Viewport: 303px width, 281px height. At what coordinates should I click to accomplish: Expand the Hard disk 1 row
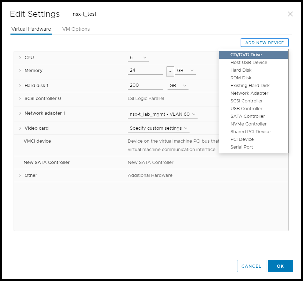pyautogui.click(x=20, y=86)
